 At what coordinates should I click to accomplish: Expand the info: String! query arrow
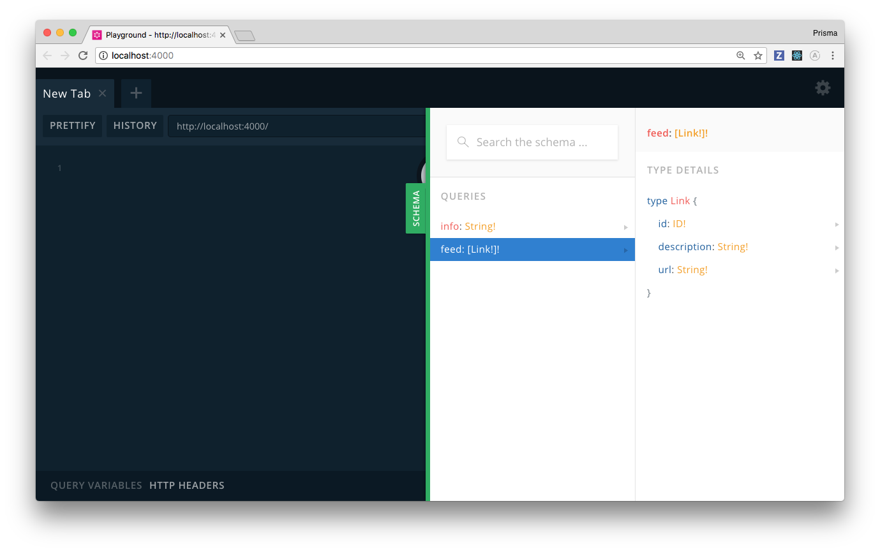coord(626,227)
